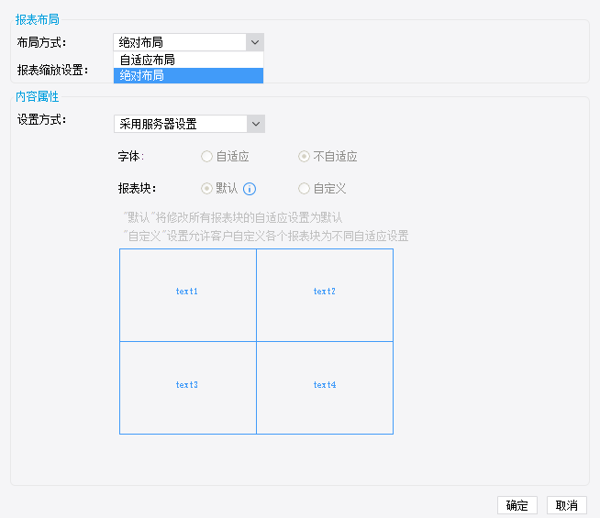Click the info icon beside 默认
This screenshot has width=600, height=518.
click(250, 189)
